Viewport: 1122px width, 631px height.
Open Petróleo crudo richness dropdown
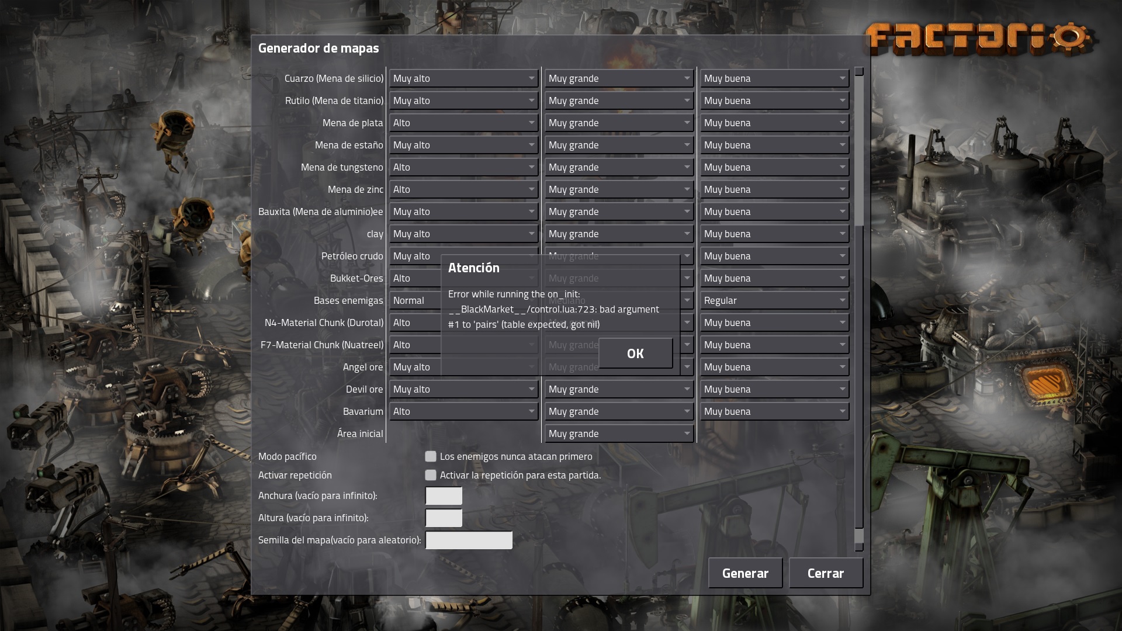tap(775, 256)
